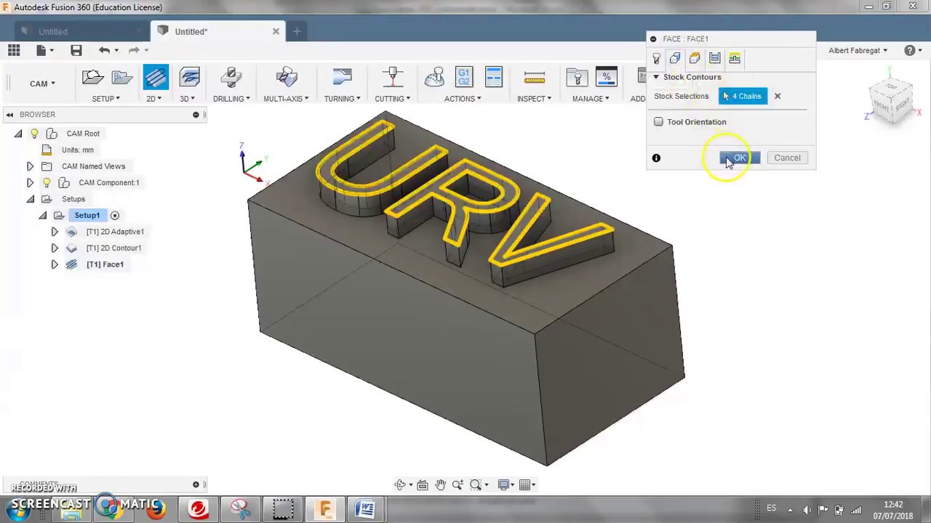Toggle CAM Component:1 visibility light bulb

pos(47,182)
